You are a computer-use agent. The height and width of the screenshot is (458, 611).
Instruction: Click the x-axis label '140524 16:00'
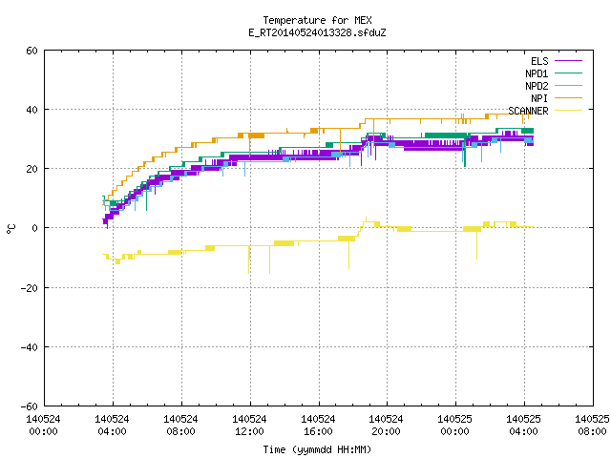tap(318, 426)
